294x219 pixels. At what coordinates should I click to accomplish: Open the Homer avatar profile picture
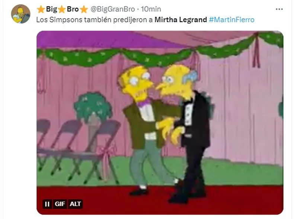pos(20,14)
